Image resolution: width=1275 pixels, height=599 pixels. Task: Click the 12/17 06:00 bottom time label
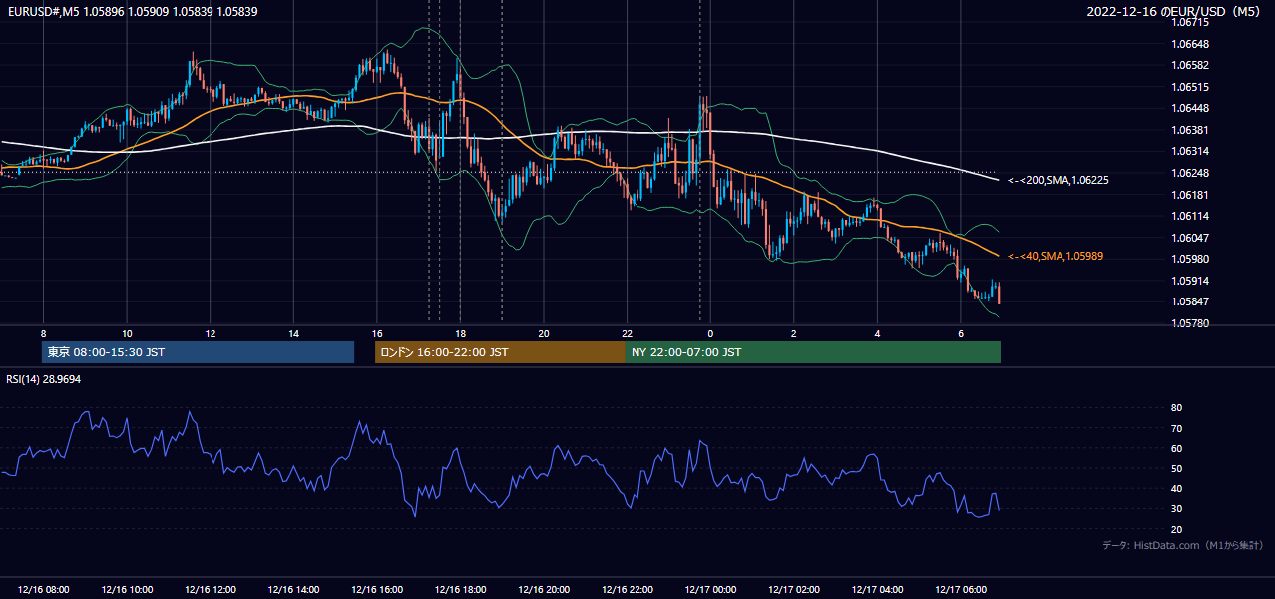click(961, 590)
